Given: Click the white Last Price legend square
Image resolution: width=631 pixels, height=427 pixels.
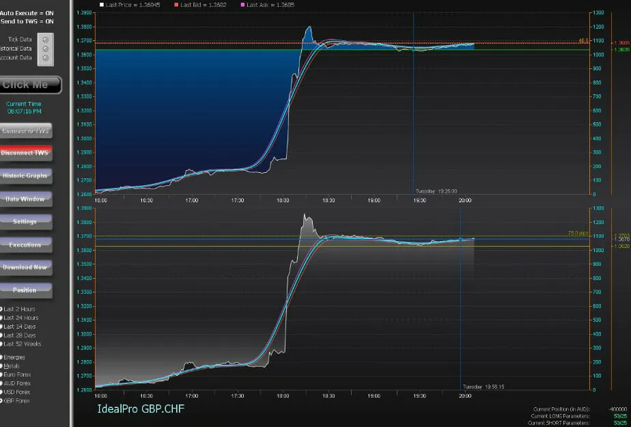Looking at the screenshot, I should (102, 5).
